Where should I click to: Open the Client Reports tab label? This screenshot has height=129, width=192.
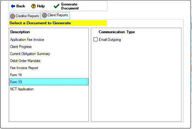(x=58, y=15)
